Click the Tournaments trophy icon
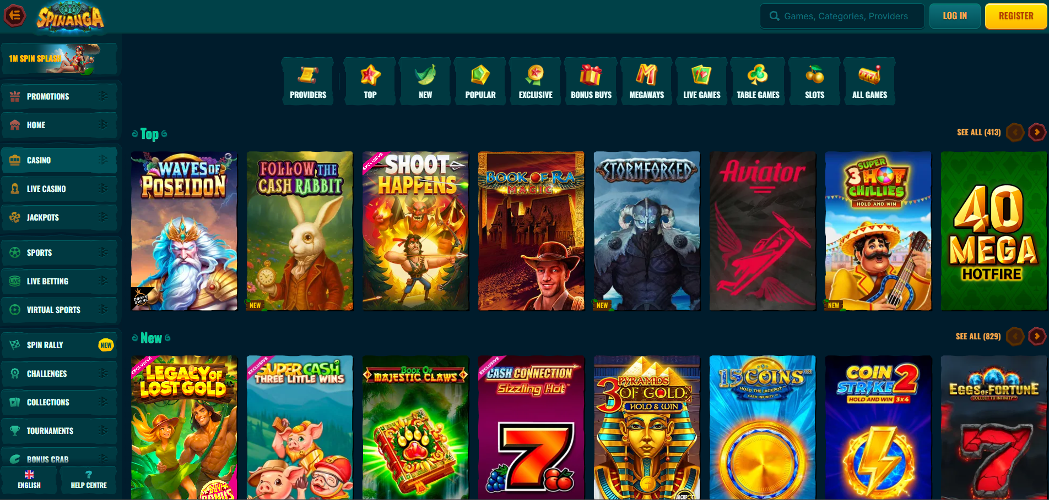This screenshot has width=1049, height=500. coord(15,431)
